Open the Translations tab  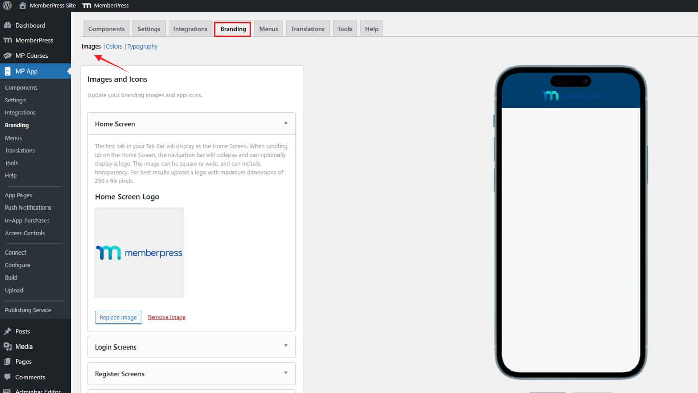click(x=308, y=29)
